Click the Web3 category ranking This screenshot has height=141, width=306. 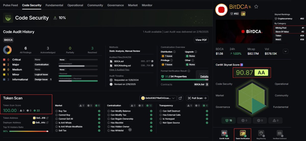coord(289,39)
